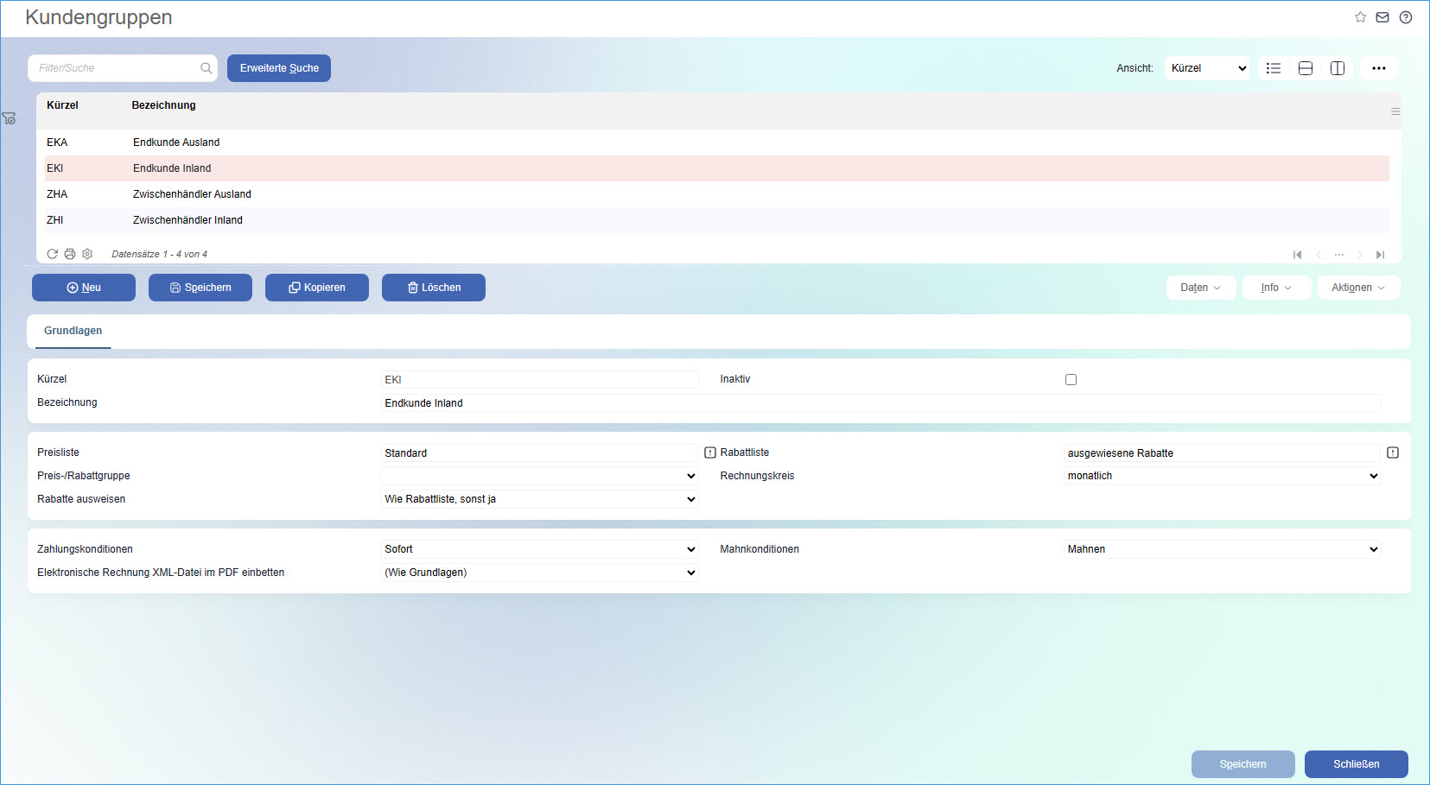1430x785 pixels.
Task: Toggle the Inaktiv checkbox
Action: point(1071,379)
